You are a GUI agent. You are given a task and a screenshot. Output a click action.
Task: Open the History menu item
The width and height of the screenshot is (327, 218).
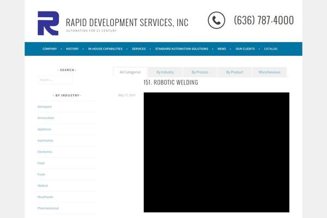(72, 49)
